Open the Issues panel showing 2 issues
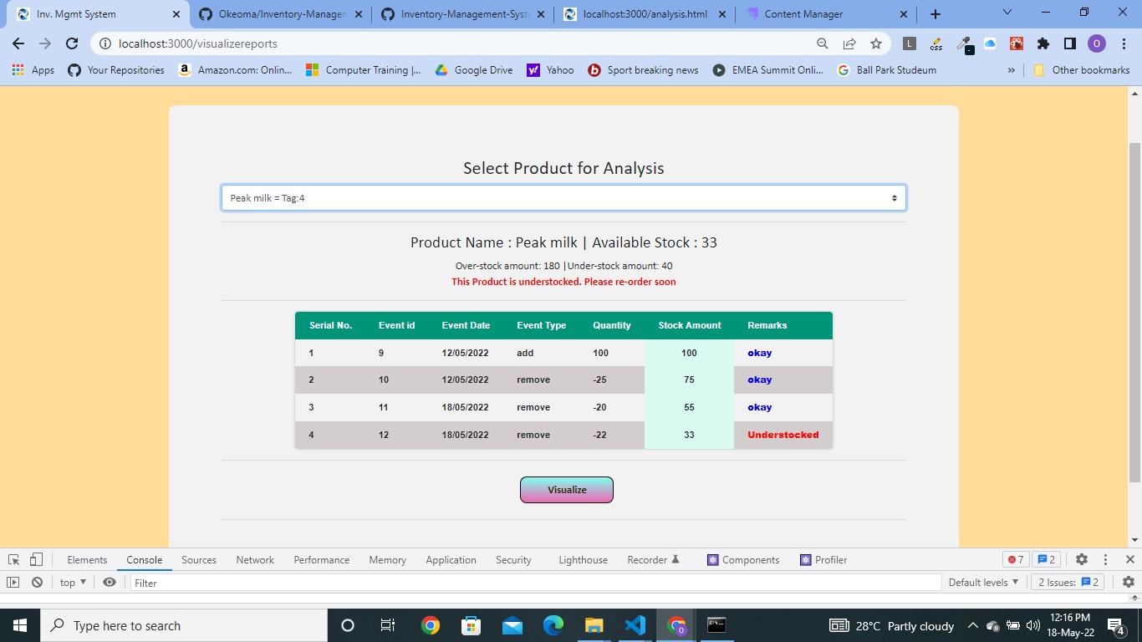Viewport: 1142px width, 642px height. pyautogui.click(x=1068, y=582)
